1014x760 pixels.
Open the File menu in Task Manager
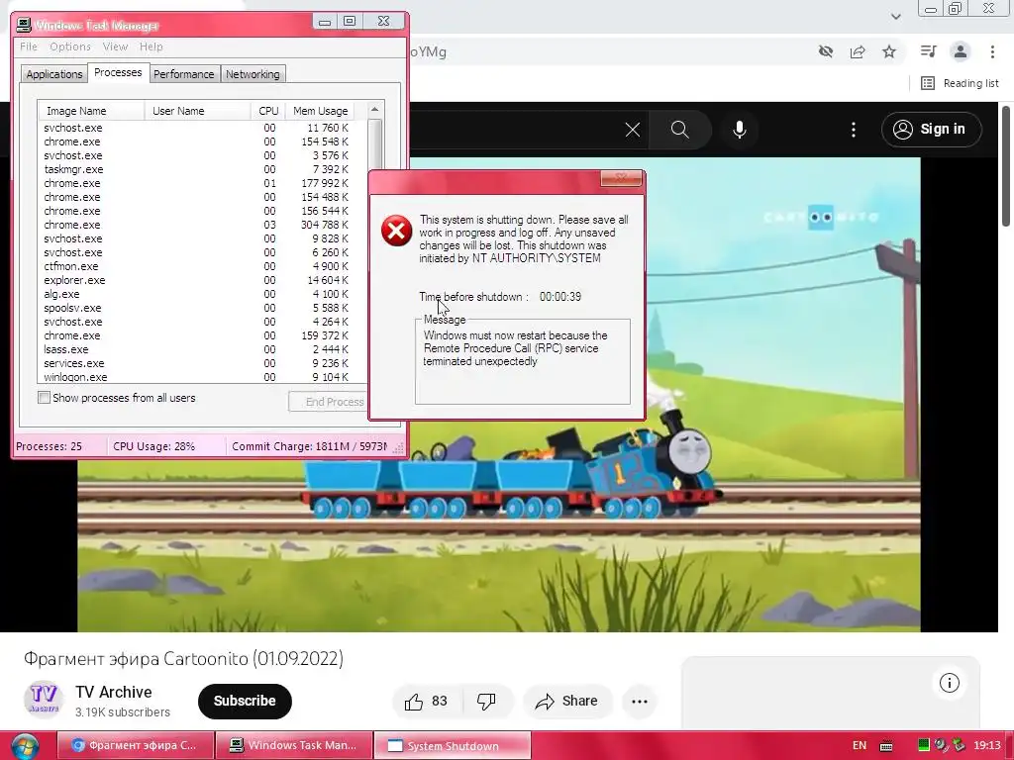pyautogui.click(x=29, y=47)
